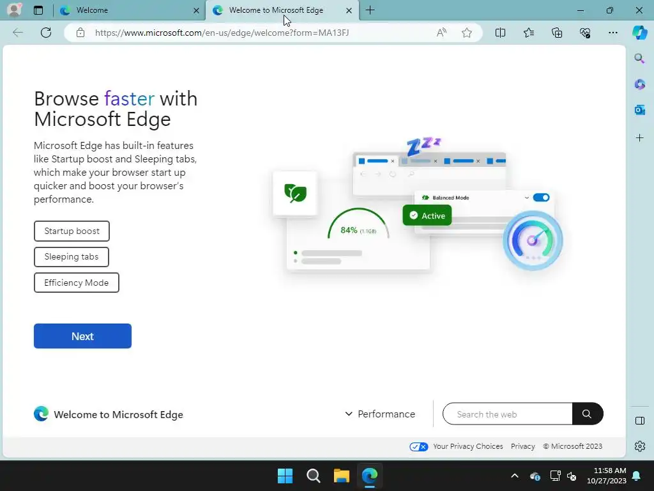Open the taskbar clock and date

(607, 476)
